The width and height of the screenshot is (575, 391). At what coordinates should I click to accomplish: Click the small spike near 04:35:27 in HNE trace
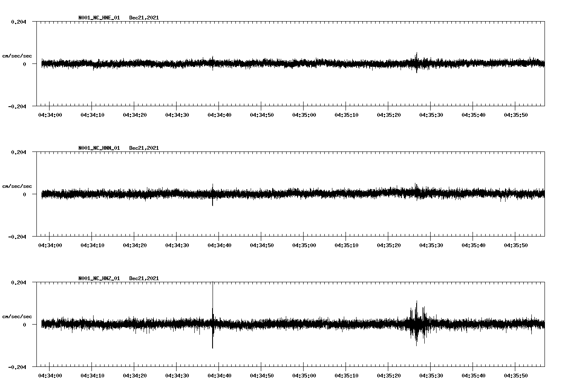tap(417, 63)
